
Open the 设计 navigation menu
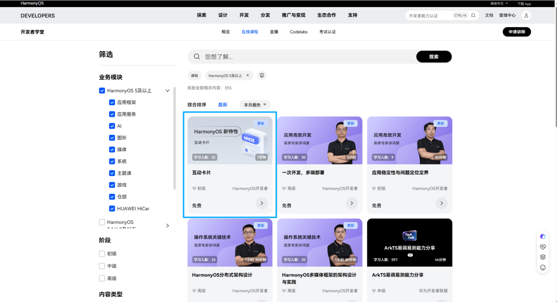coord(223,15)
